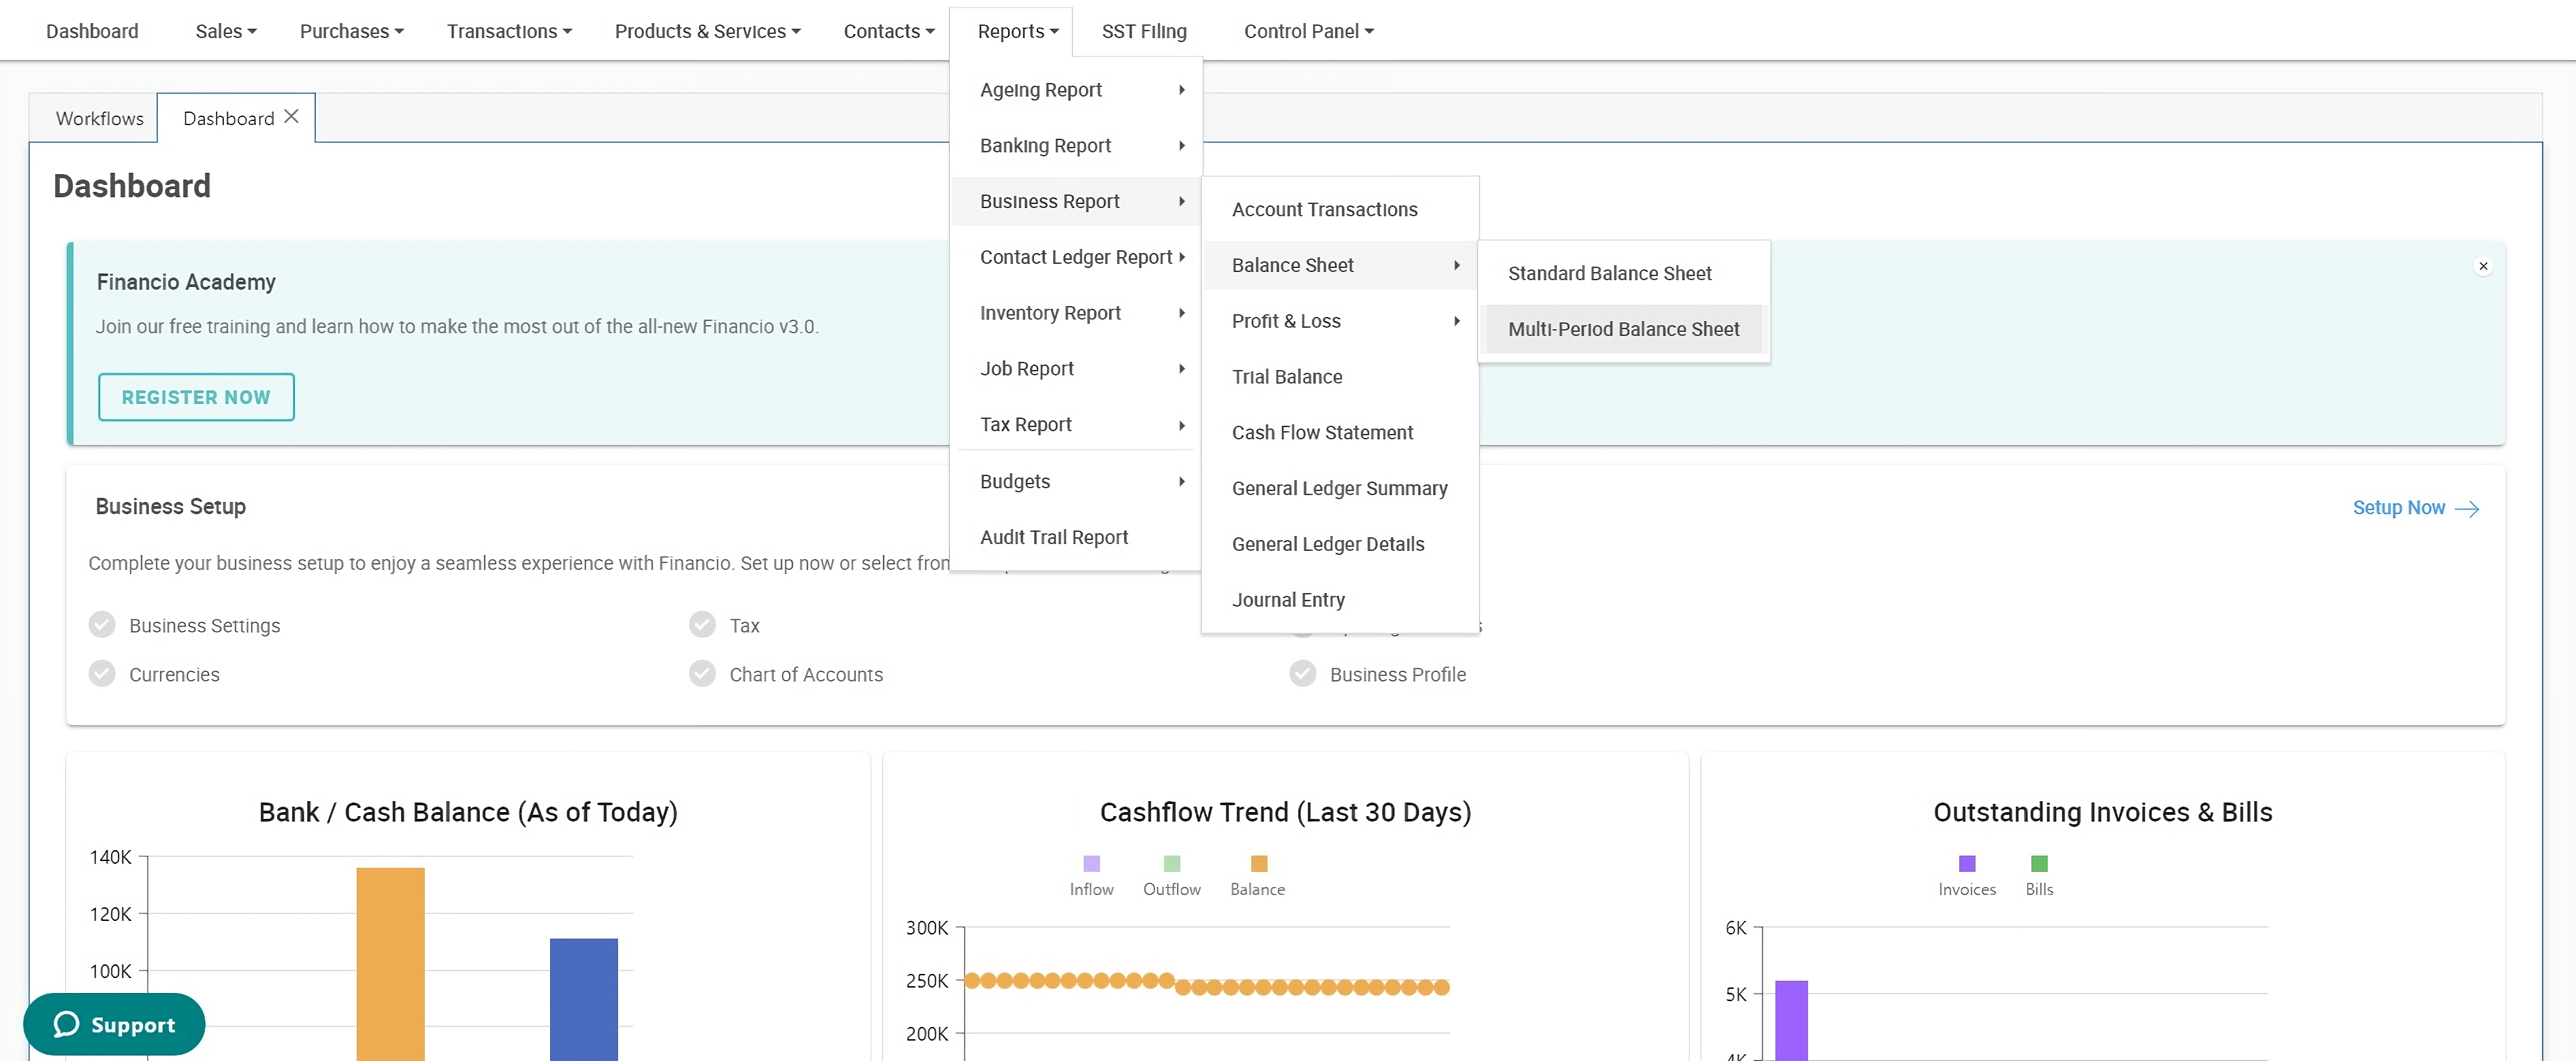The width and height of the screenshot is (2576, 1061).
Task: Close the Dashboard tab with X icon
Action: [291, 117]
